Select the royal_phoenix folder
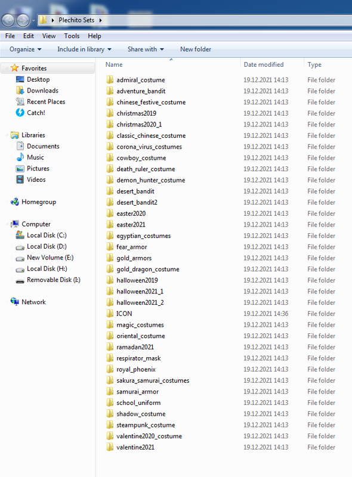Viewport: 352px width, 477px height. tap(136, 369)
